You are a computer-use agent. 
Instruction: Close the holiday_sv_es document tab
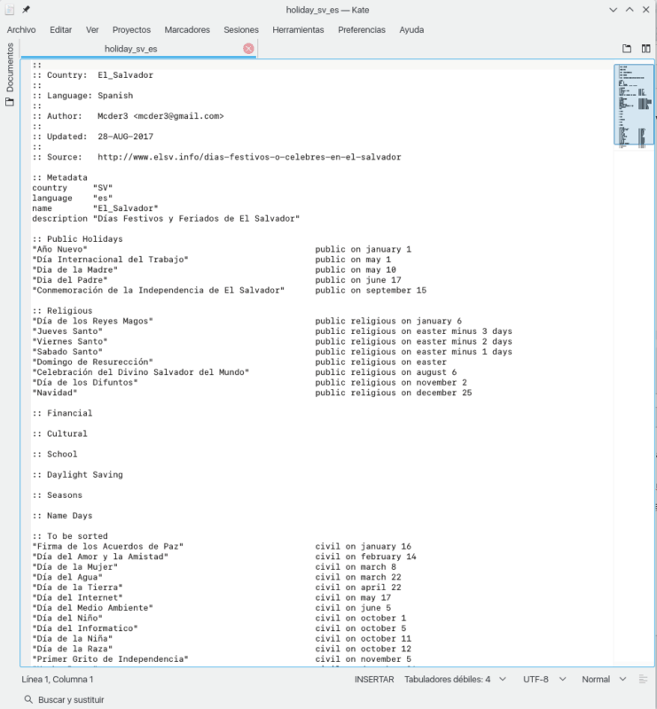[248, 49]
